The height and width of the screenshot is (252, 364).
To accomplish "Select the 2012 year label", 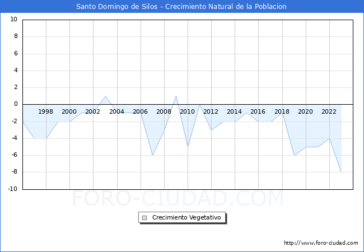I will (211, 111).
